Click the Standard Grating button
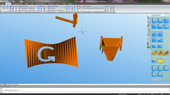170x95 pixels. coord(53,6)
